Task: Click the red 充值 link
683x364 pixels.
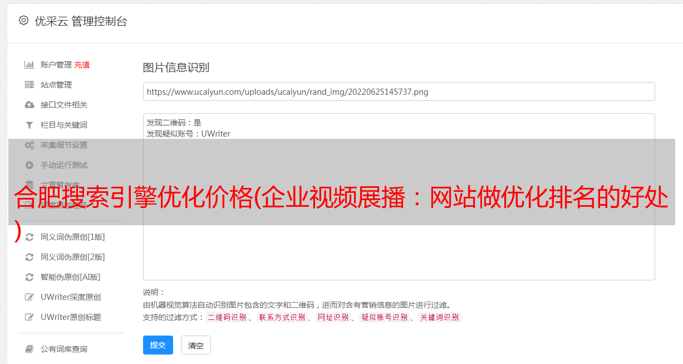Action: 82,65
